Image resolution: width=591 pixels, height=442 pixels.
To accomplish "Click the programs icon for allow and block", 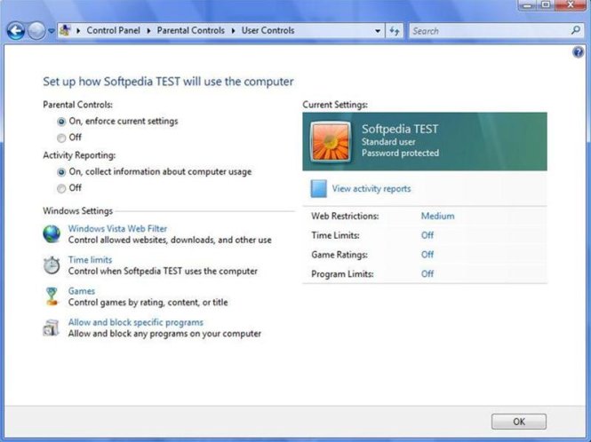I will pyautogui.click(x=51, y=328).
